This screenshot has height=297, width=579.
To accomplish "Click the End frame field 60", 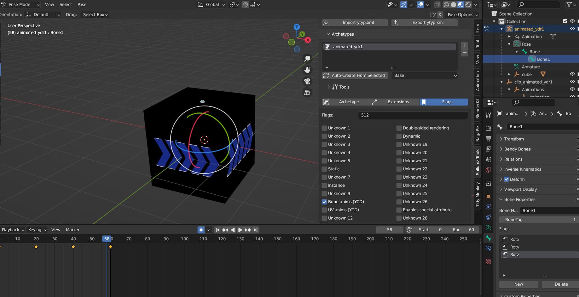I will pos(463,230).
